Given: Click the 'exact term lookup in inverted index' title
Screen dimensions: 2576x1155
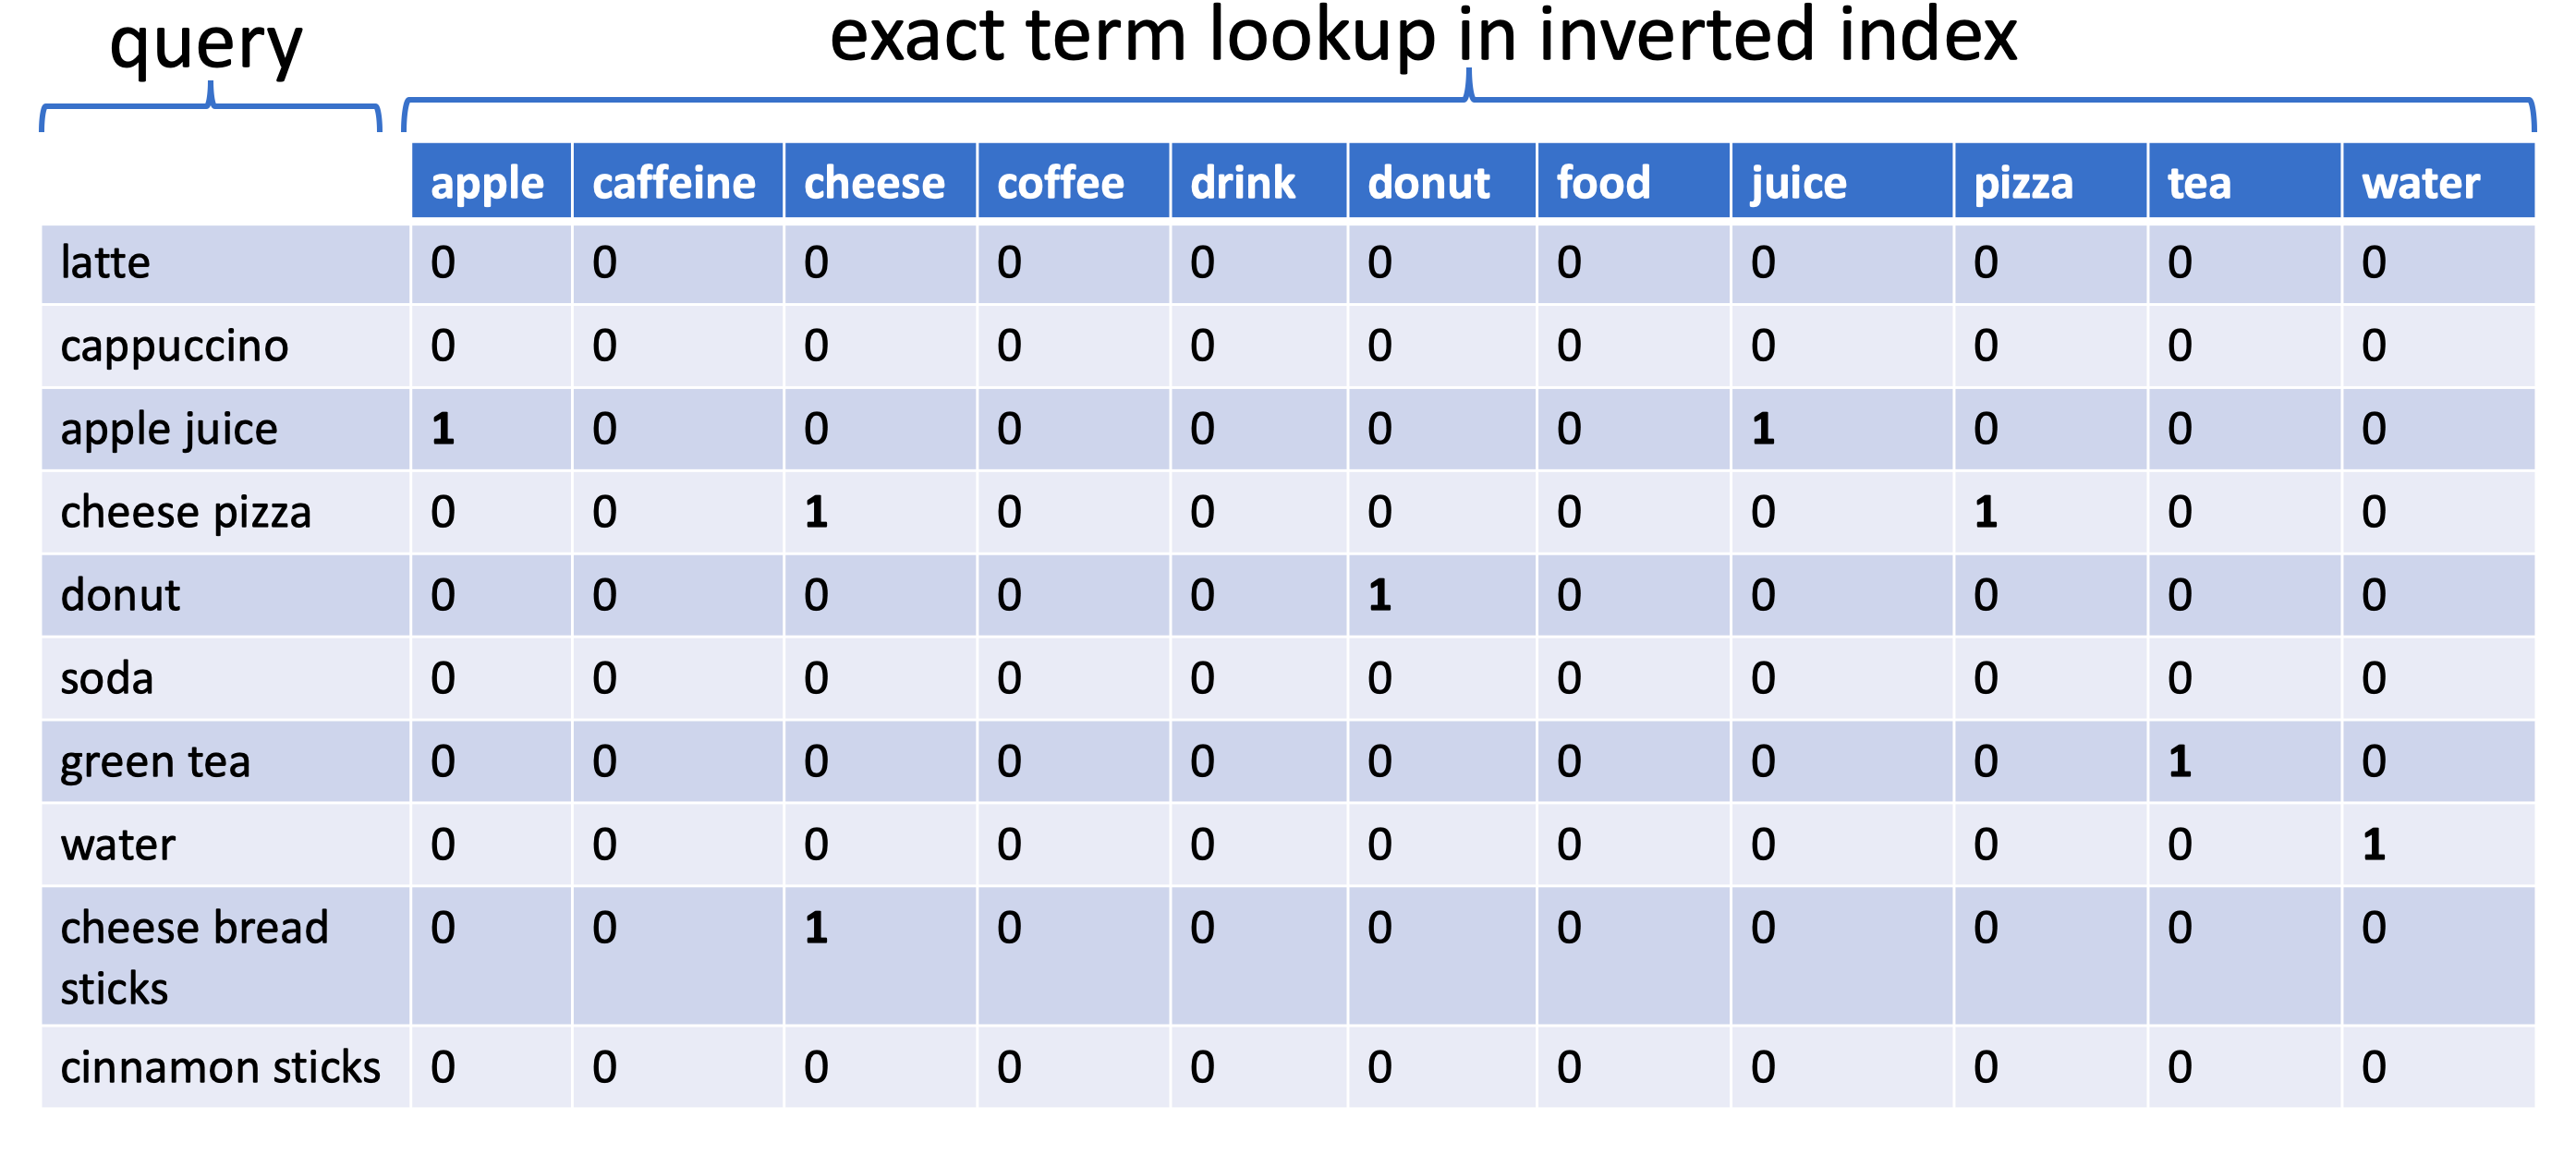Looking at the screenshot, I should [x=1423, y=36].
